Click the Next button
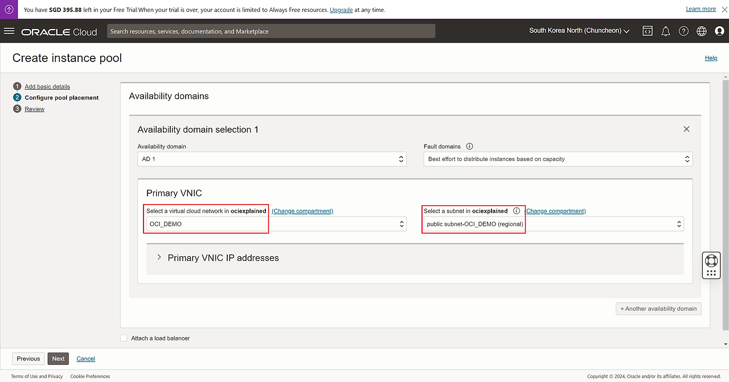The height and width of the screenshot is (382, 729). (x=58, y=359)
